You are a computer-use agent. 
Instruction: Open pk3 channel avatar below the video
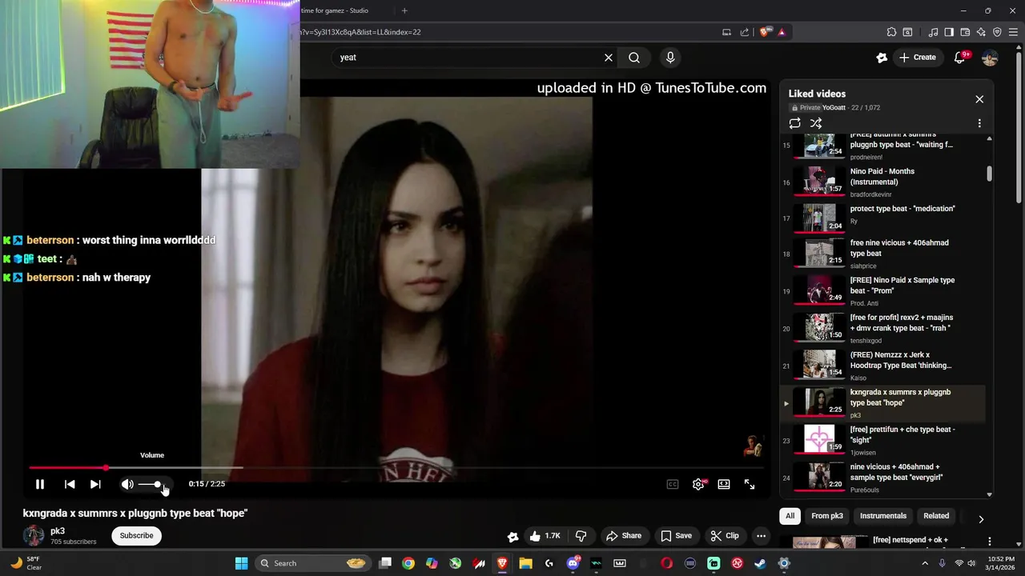[34, 536]
